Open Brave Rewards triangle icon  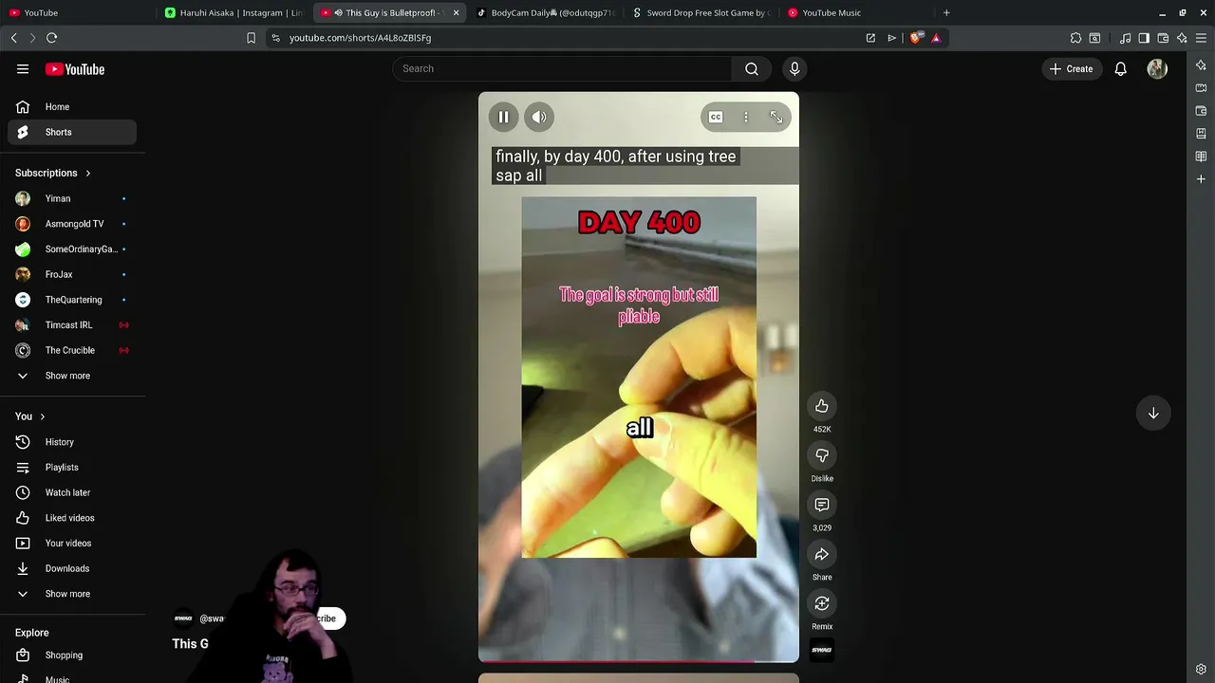point(936,38)
